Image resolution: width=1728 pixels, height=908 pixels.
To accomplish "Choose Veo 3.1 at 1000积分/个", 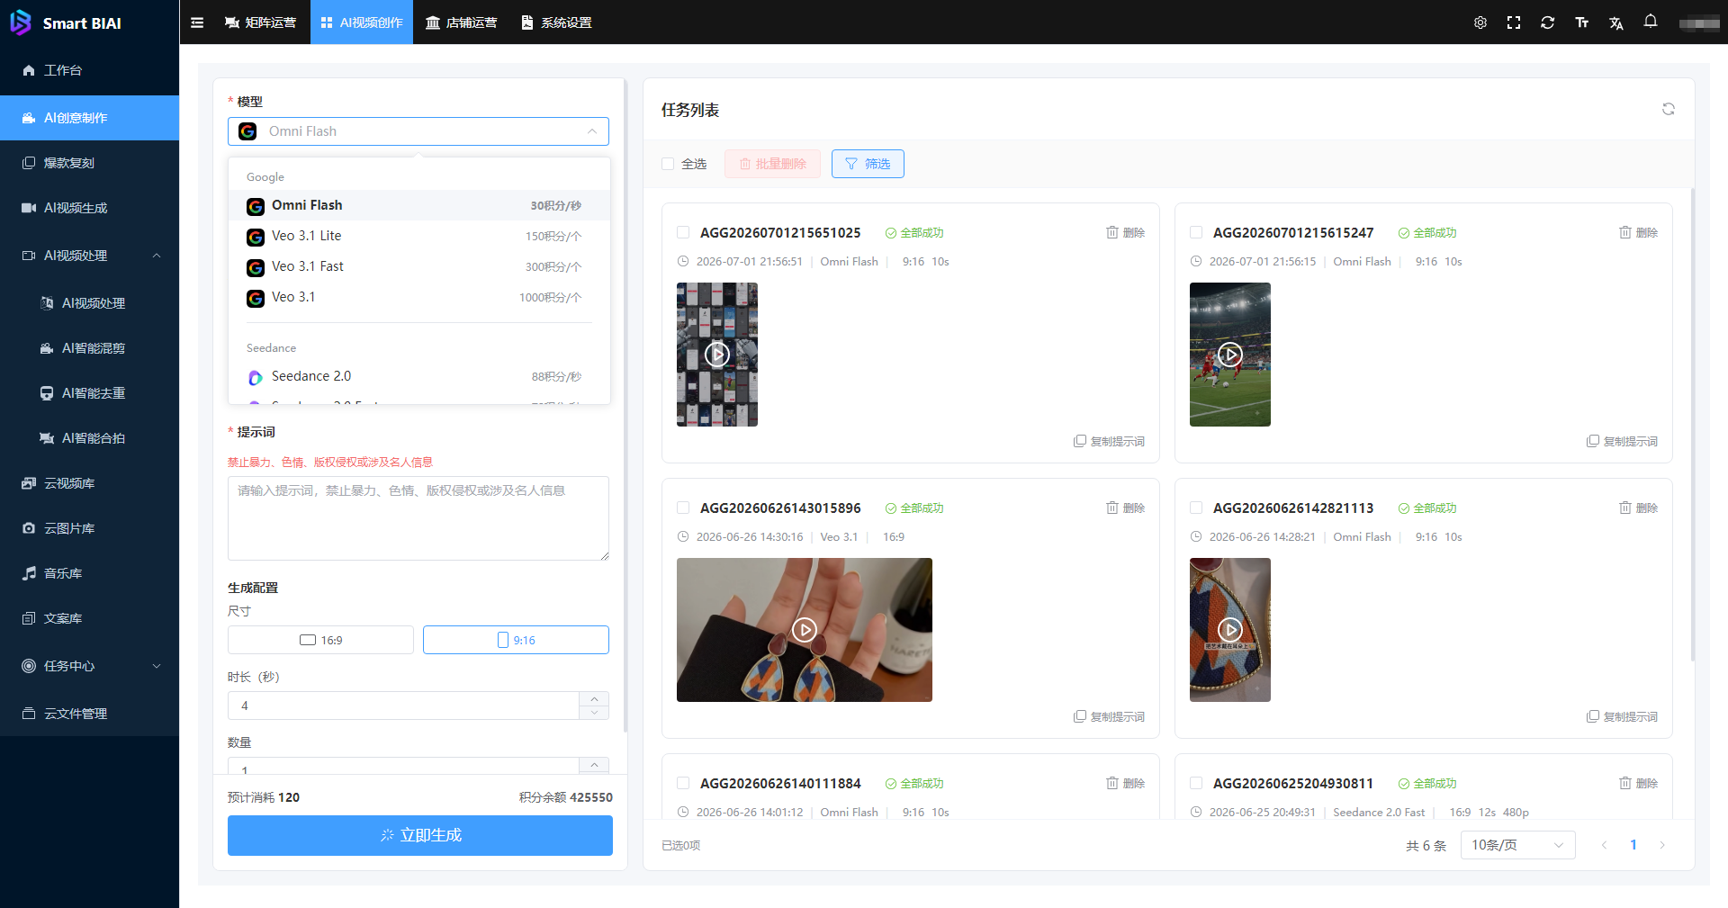I will coord(419,297).
